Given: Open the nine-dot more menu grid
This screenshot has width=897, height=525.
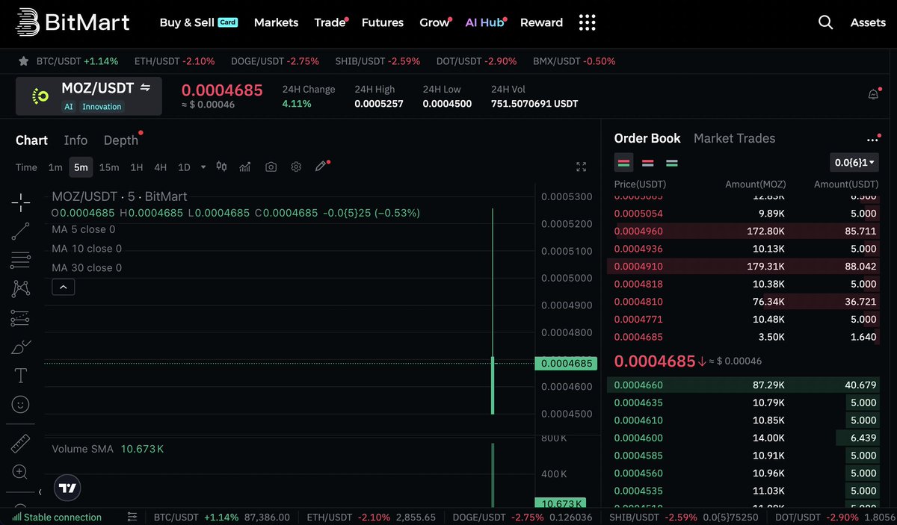Looking at the screenshot, I should 588,22.
